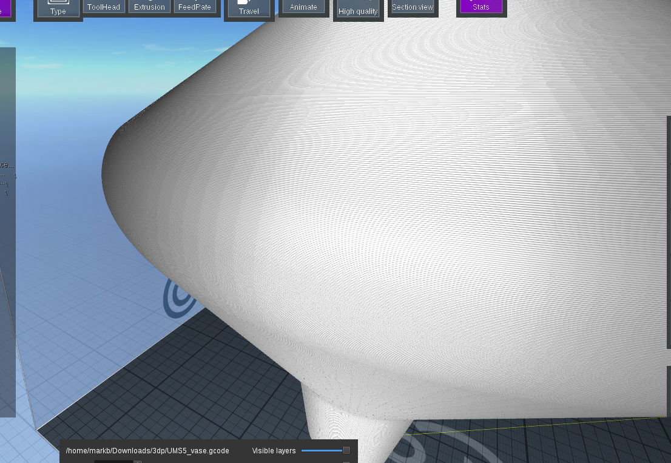Enable the Extrusion visualization
The image size is (671, 463).
[x=149, y=7]
